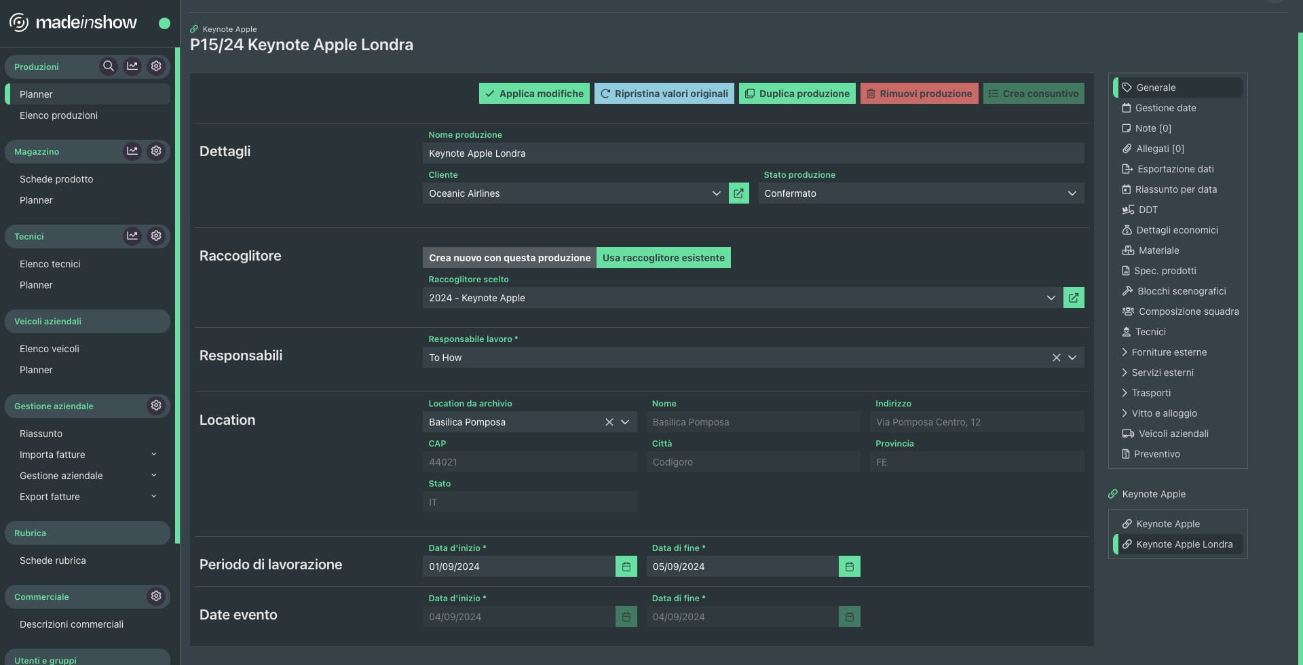Expand Servizi esterni section
Screen dimensions: 1303x665
1178,373
